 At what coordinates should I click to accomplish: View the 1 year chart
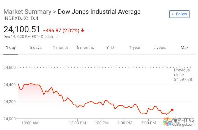click(135, 48)
